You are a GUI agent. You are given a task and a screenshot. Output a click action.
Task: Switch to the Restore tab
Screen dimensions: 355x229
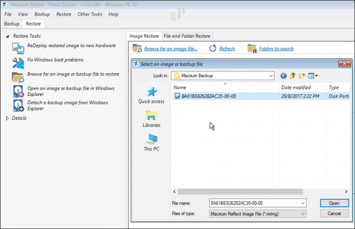33,24
